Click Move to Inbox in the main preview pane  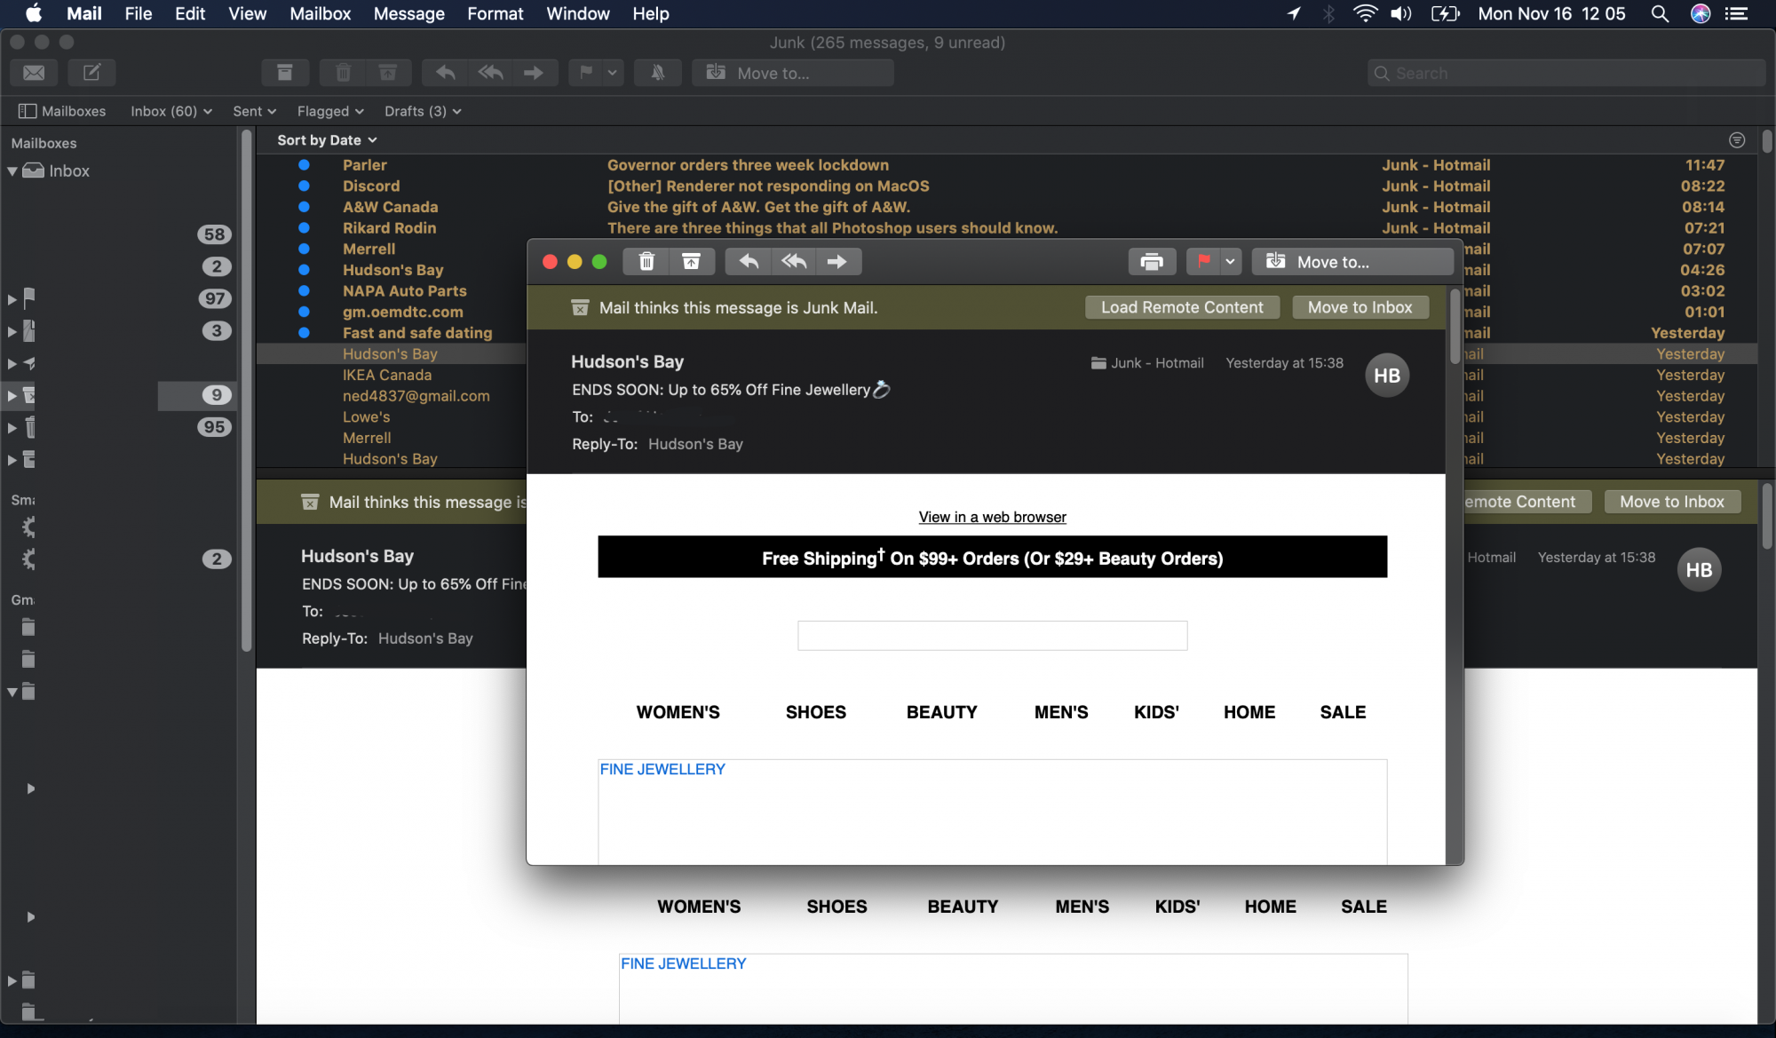click(x=1672, y=502)
